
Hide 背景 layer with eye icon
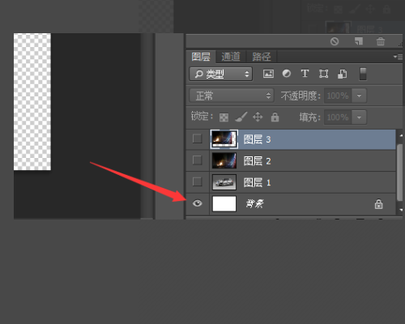coord(198,203)
